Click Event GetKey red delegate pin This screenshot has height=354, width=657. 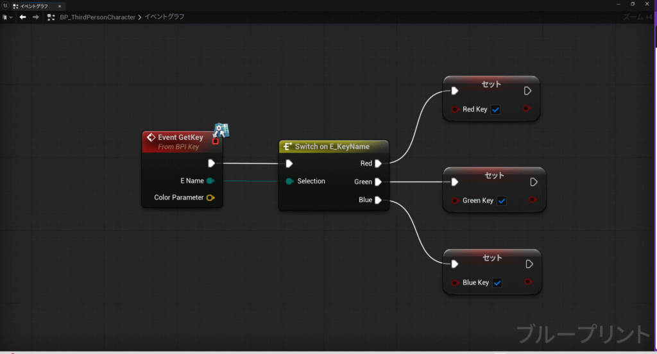tap(216, 142)
